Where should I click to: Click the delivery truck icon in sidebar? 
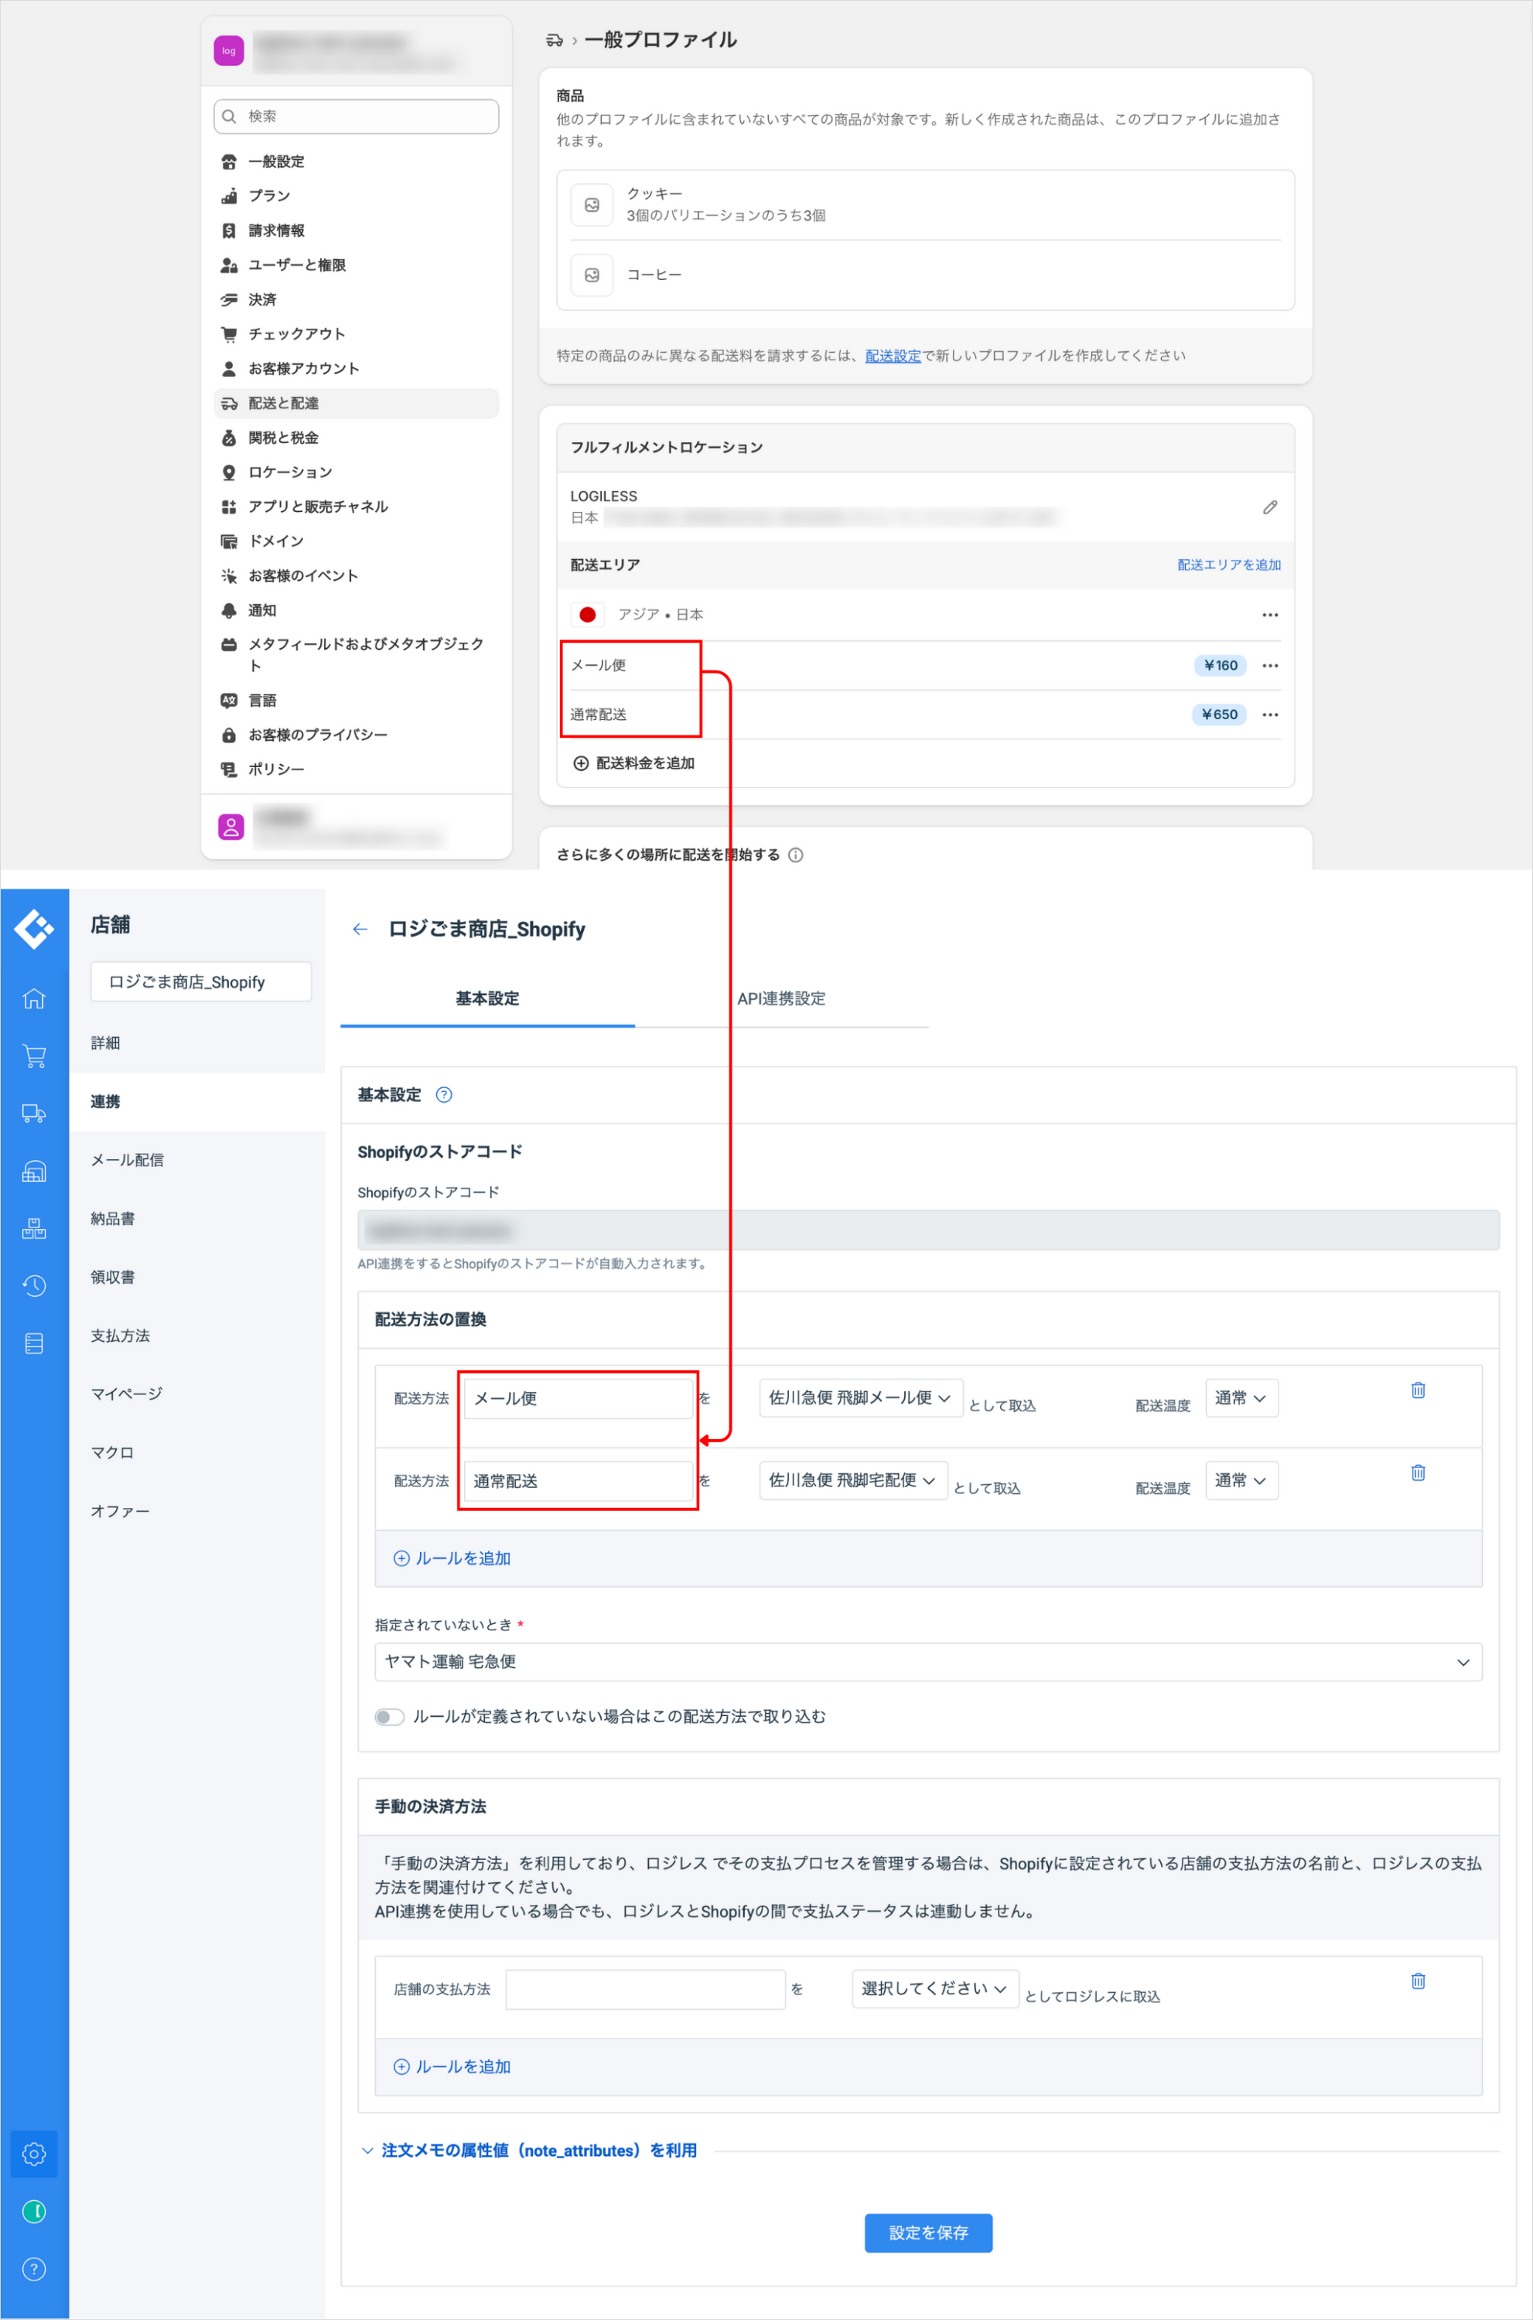point(34,1113)
